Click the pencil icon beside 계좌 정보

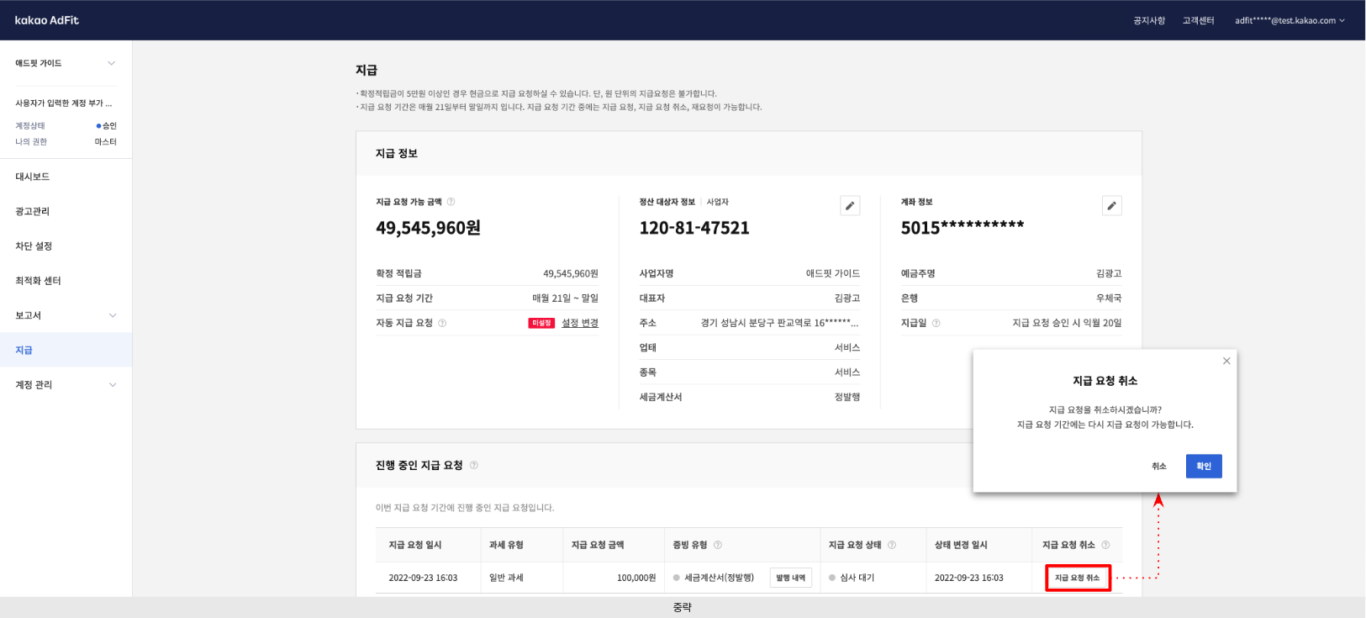pyautogui.click(x=1111, y=205)
